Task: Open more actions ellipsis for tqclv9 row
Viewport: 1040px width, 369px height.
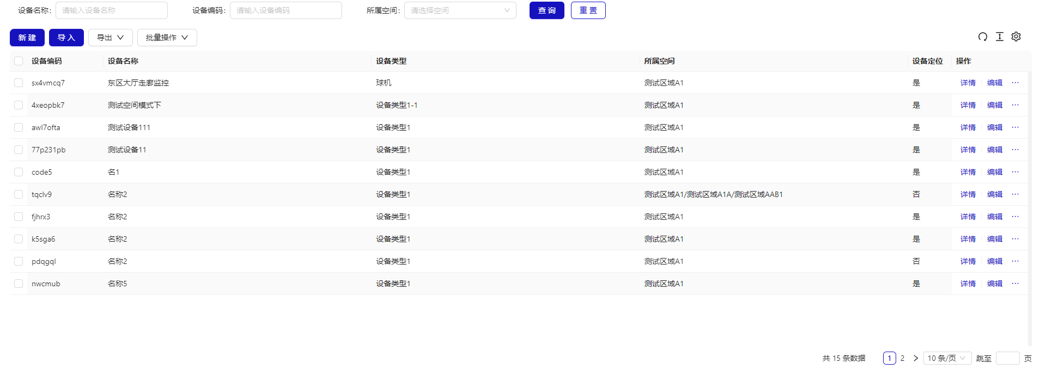Action: (x=1015, y=194)
